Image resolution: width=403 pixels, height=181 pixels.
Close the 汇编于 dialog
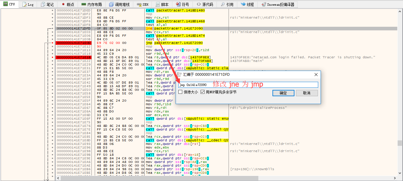coord(316,75)
